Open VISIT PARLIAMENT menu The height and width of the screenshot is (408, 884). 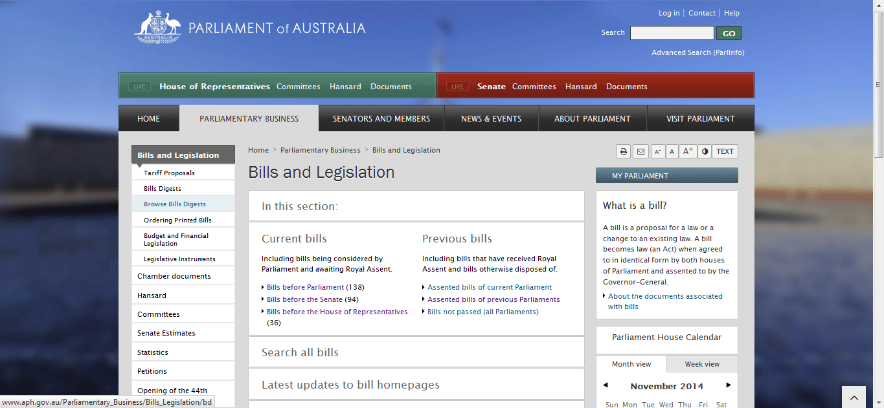click(701, 118)
